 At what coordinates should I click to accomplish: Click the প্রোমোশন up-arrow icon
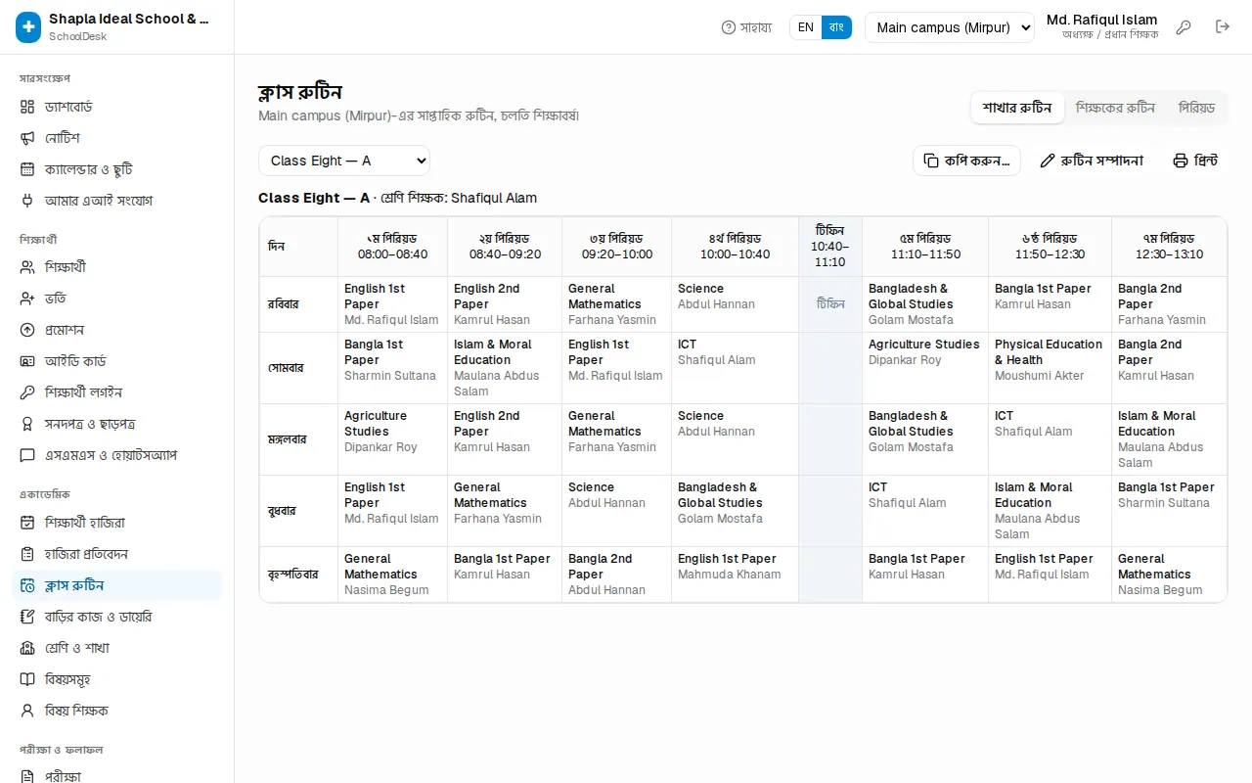[x=27, y=330]
